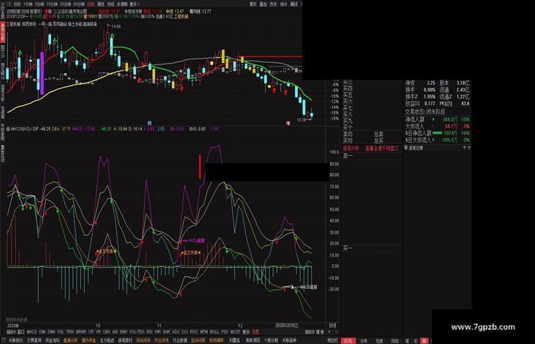Zoom in chart with plus icon
The height and width of the screenshot is (344, 535).
tap(330, 332)
